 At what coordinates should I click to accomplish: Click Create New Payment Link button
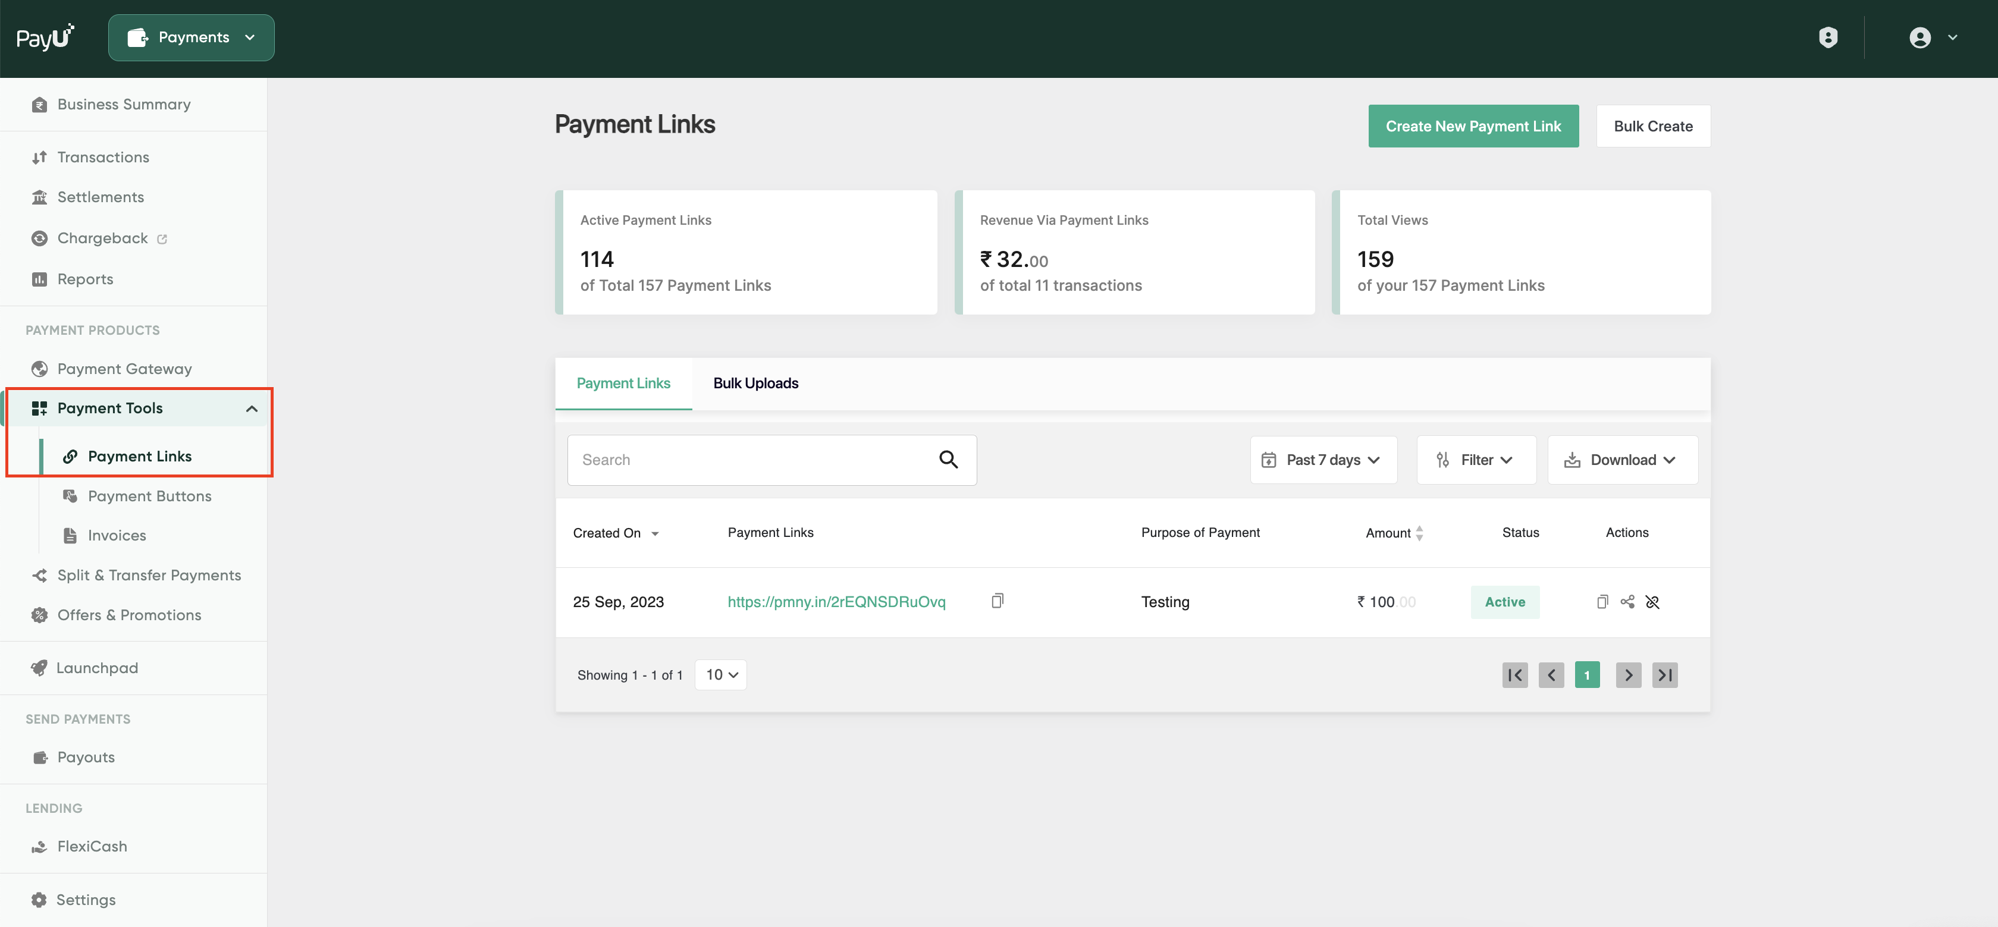[1473, 126]
